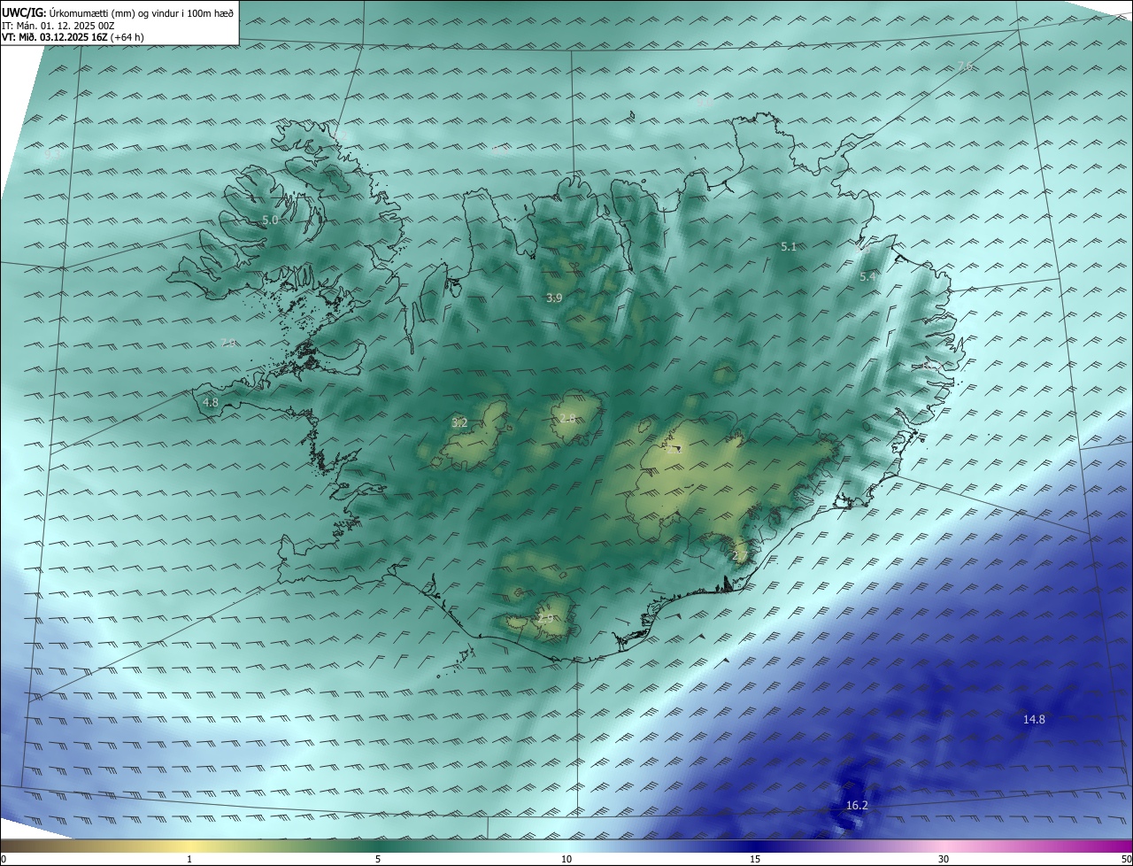The width and height of the screenshot is (1133, 866).
Task: Click the '30' label on the color scale
Action: pos(944,859)
